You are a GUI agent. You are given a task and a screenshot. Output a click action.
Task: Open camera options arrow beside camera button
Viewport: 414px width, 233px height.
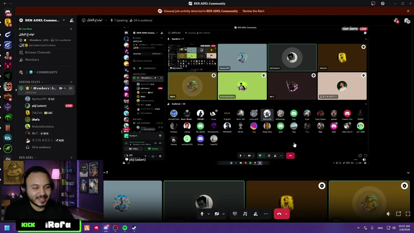coord(223,214)
